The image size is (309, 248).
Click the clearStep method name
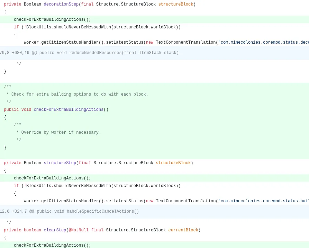[x=55, y=230]
